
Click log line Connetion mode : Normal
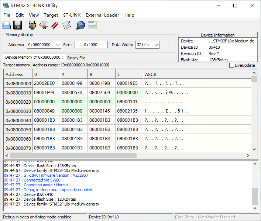tap(37, 185)
